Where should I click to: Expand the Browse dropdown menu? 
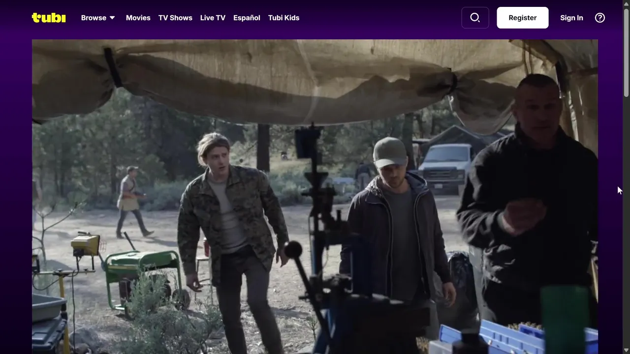98,18
